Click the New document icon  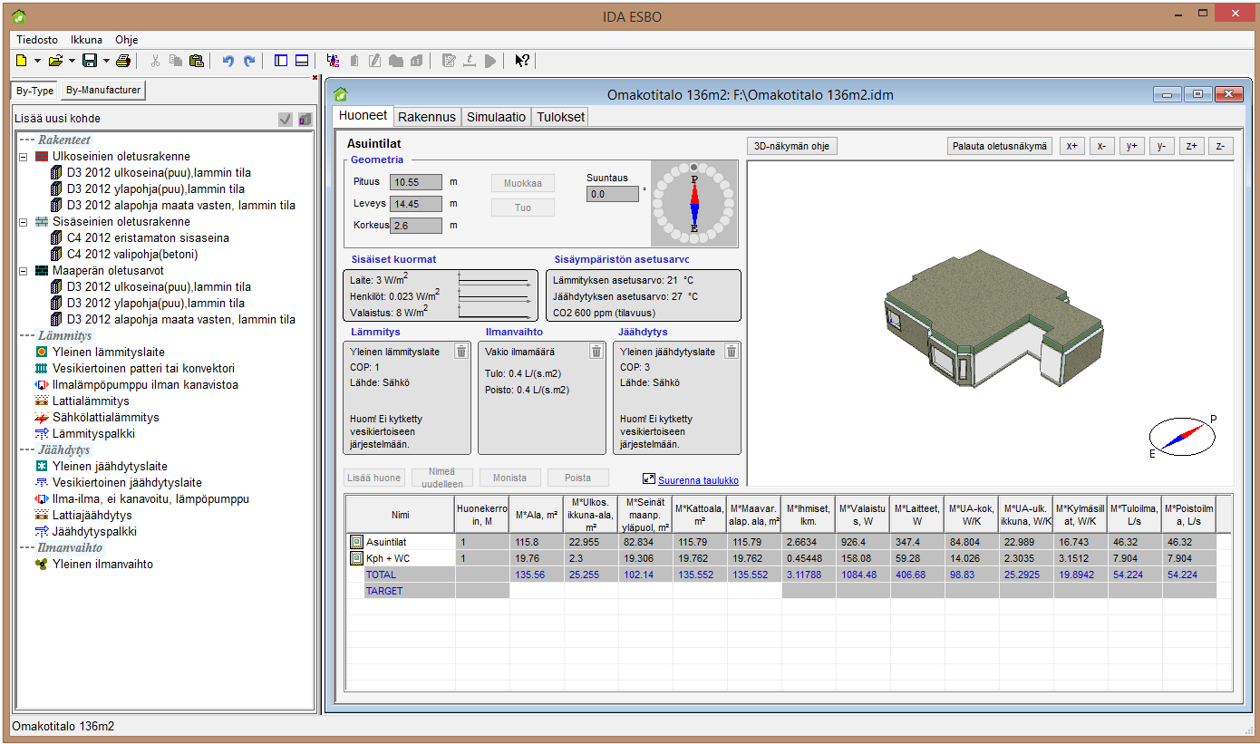tap(21, 61)
